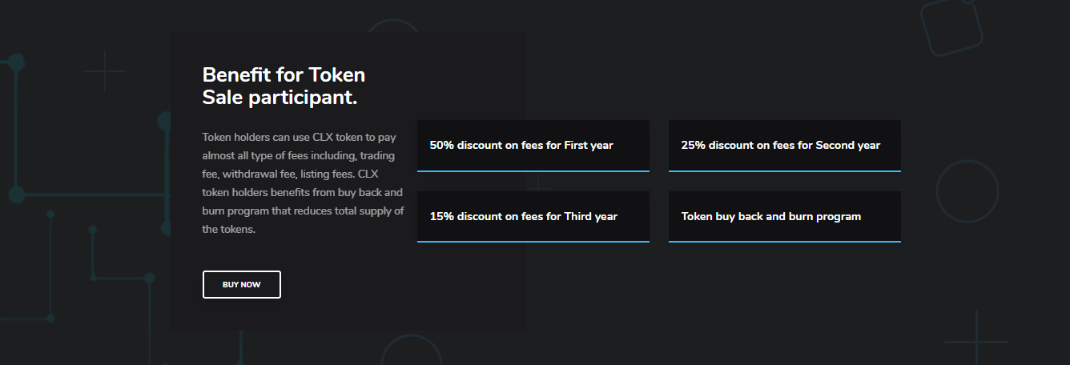Click the BUY NOW button
This screenshot has width=1070, height=365.
(242, 284)
